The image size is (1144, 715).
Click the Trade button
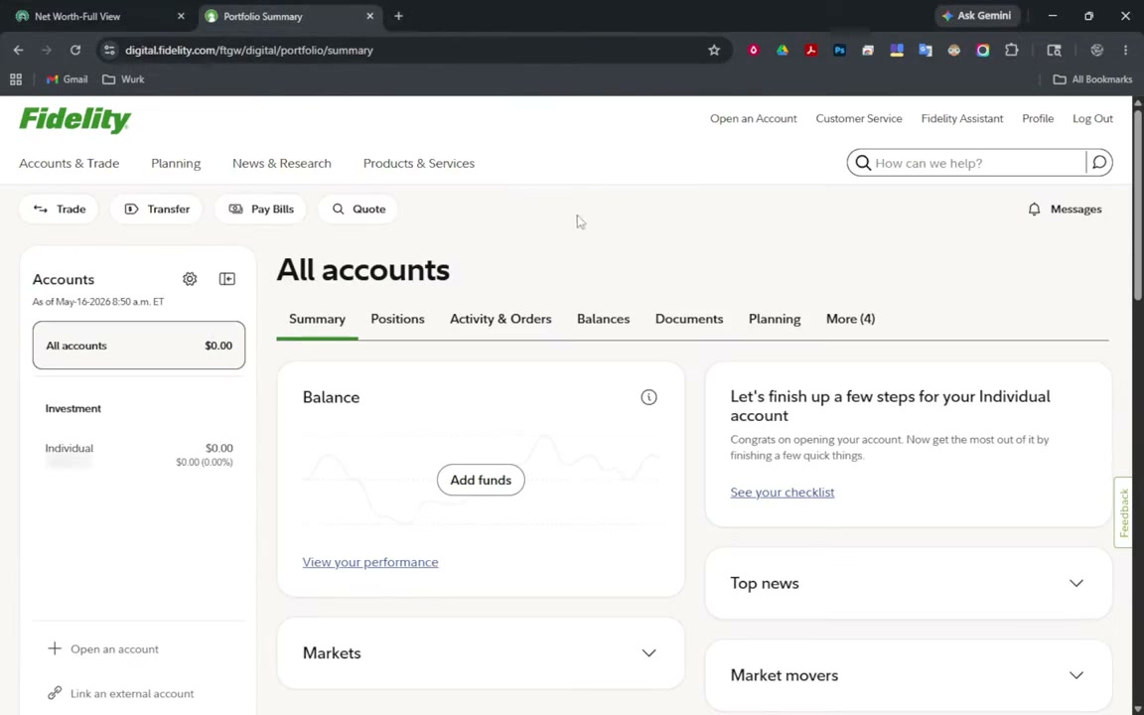(x=60, y=210)
